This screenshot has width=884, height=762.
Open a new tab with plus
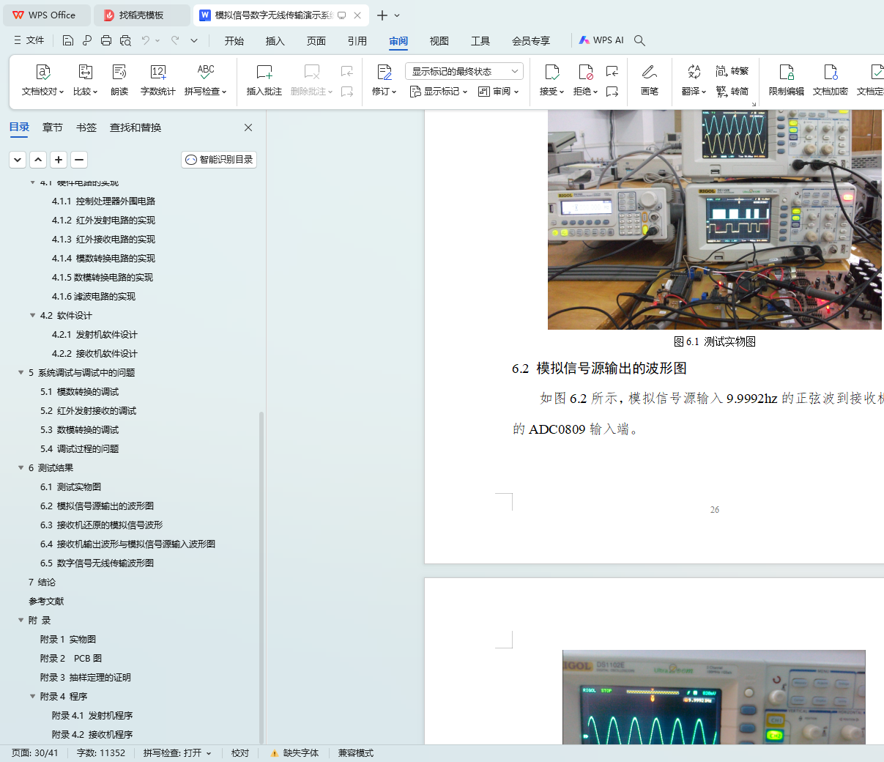coord(382,15)
